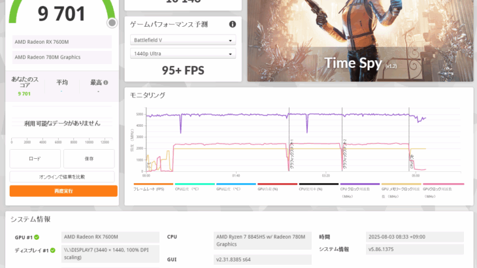Click the モニタリング section heading
477x268 pixels.
[148, 95]
